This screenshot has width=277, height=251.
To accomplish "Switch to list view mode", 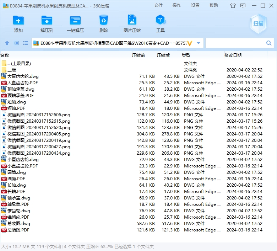I will tap(26, 43).
